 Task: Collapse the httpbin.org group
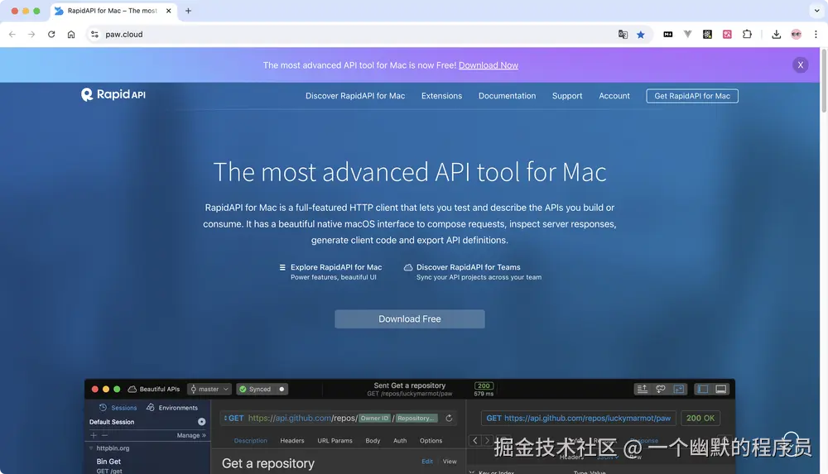[91, 448]
